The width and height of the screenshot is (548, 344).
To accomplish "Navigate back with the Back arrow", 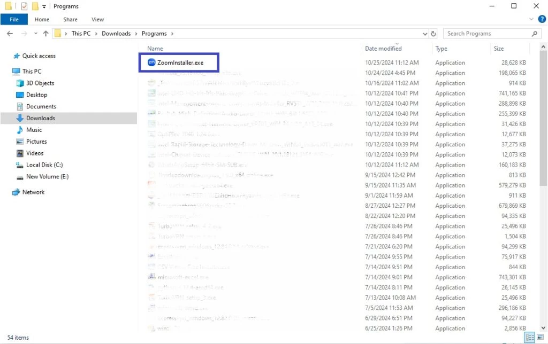I will tap(10, 34).
